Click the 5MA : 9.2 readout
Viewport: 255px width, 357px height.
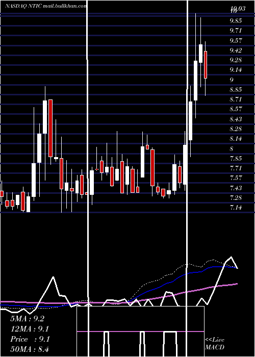pos(28,319)
